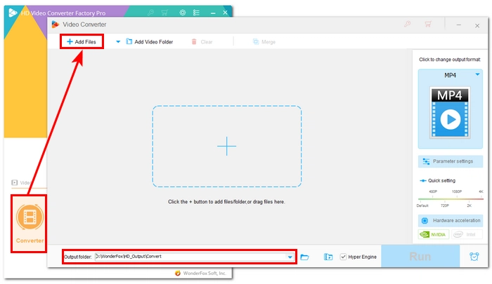Select the Video tab in the back window
The width and height of the screenshot is (492, 284).
click(21, 182)
